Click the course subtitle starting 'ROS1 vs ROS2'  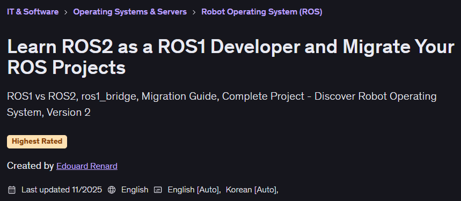[222, 104]
